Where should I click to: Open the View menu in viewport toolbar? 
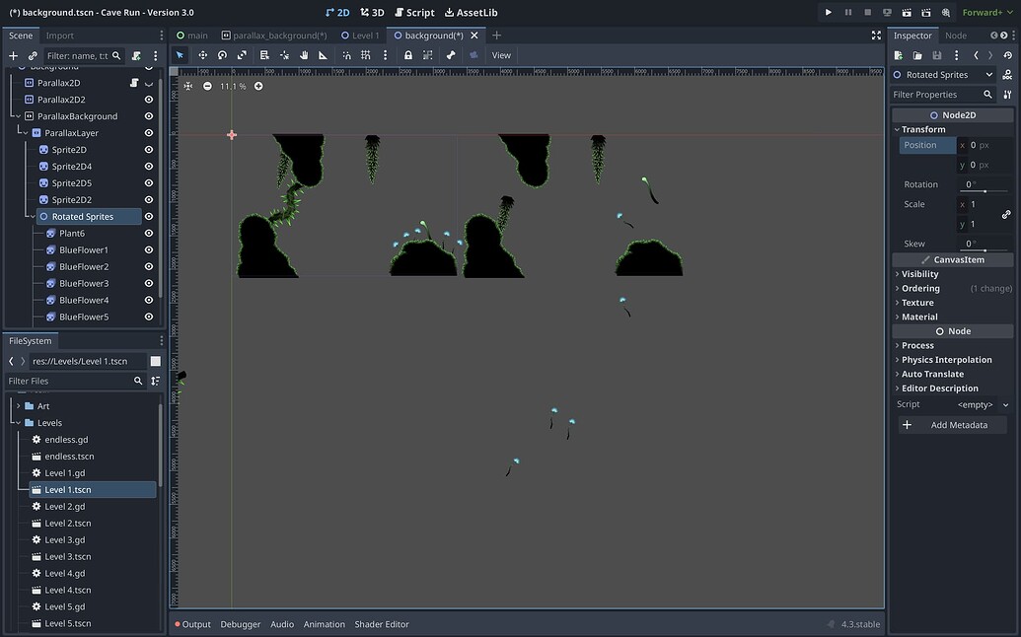(x=501, y=55)
